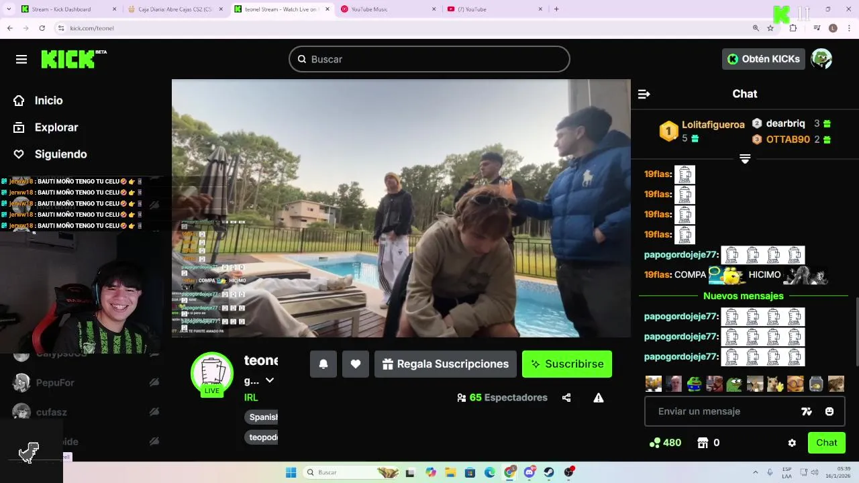The image size is (859, 483).
Task: Expand the teonel stream title chevron
Action: coord(270,380)
